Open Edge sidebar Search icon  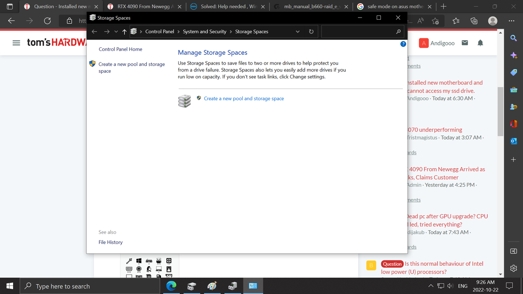point(514,38)
